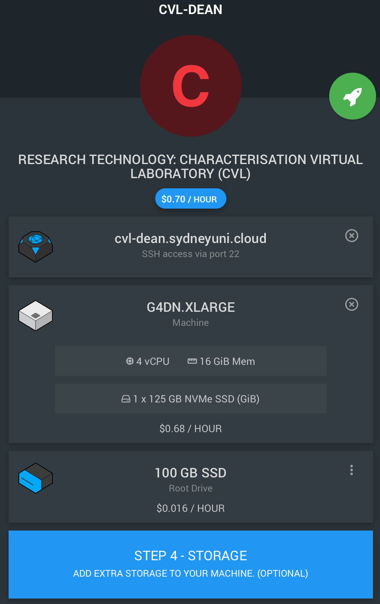Image resolution: width=380 pixels, height=604 pixels.
Task: Remove the cvl-dean.sydneyuni.cloud entry
Action: (351, 236)
